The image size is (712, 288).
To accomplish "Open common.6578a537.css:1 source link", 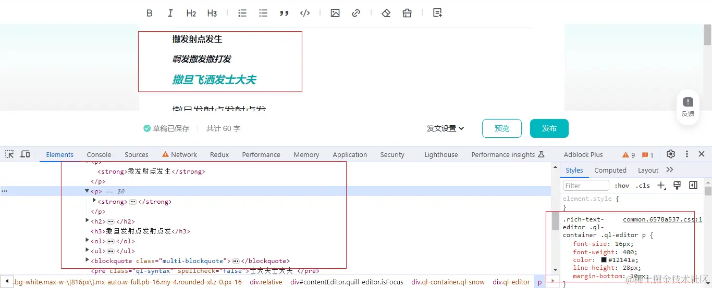I will tap(662, 219).
